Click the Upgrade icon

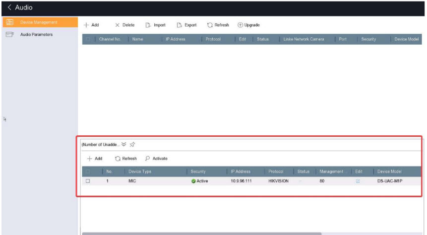pos(241,25)
